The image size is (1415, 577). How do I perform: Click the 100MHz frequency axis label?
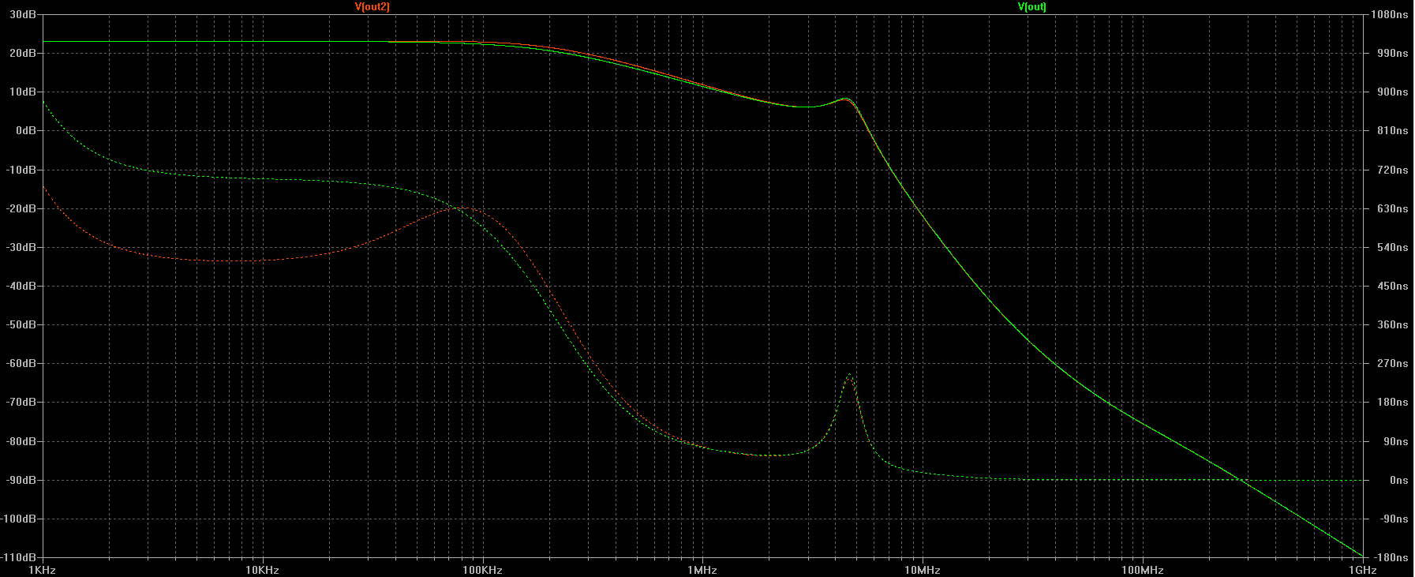pyautogui.click(x=1142, y=570)
